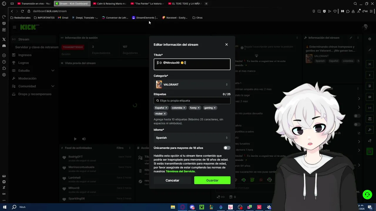Open X (Twitter) in the Opera sidebar
376x211 pixels.
4,39
